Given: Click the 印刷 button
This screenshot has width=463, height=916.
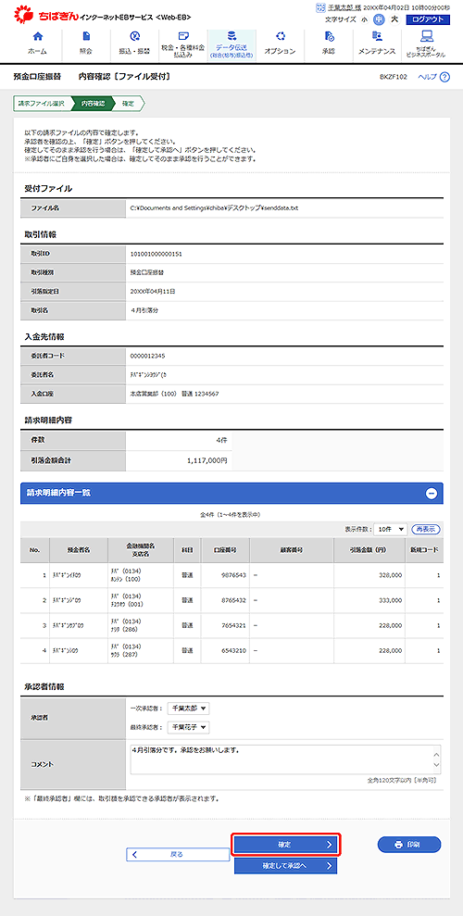Looking at the screenshot, I should coord(409,844).
